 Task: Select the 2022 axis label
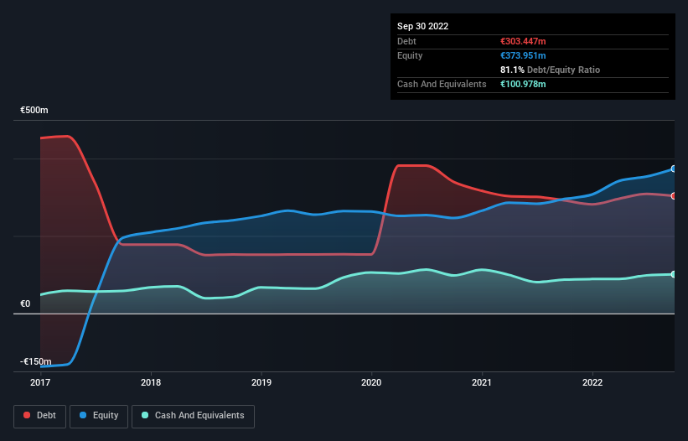[592, 382]
